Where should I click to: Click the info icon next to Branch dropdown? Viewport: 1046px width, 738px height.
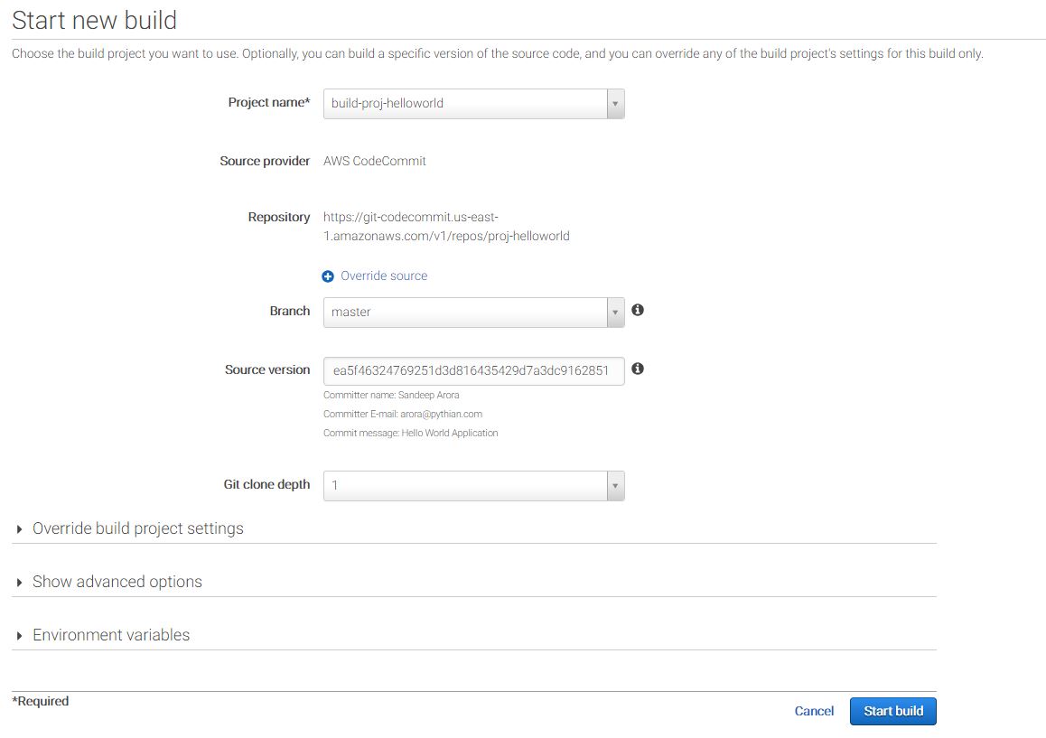(x=638, y=310)
